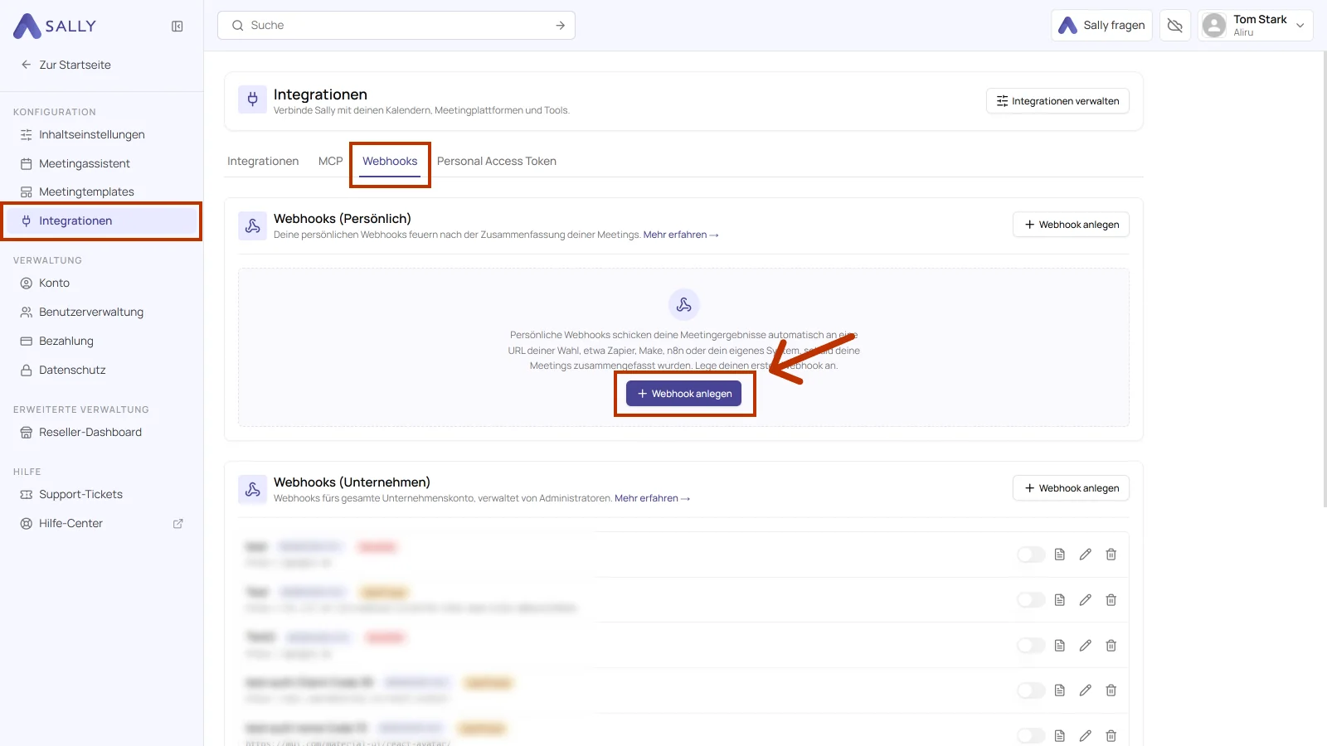The image size is (1327, 746).
Task: Collapse the sidebar with the panel icon
Action: pyautogui.click(x=177, y=27)
